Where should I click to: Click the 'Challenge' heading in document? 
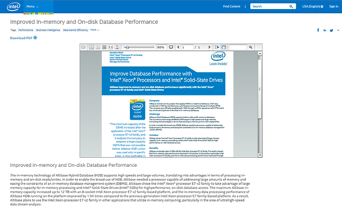coord(155,114)
